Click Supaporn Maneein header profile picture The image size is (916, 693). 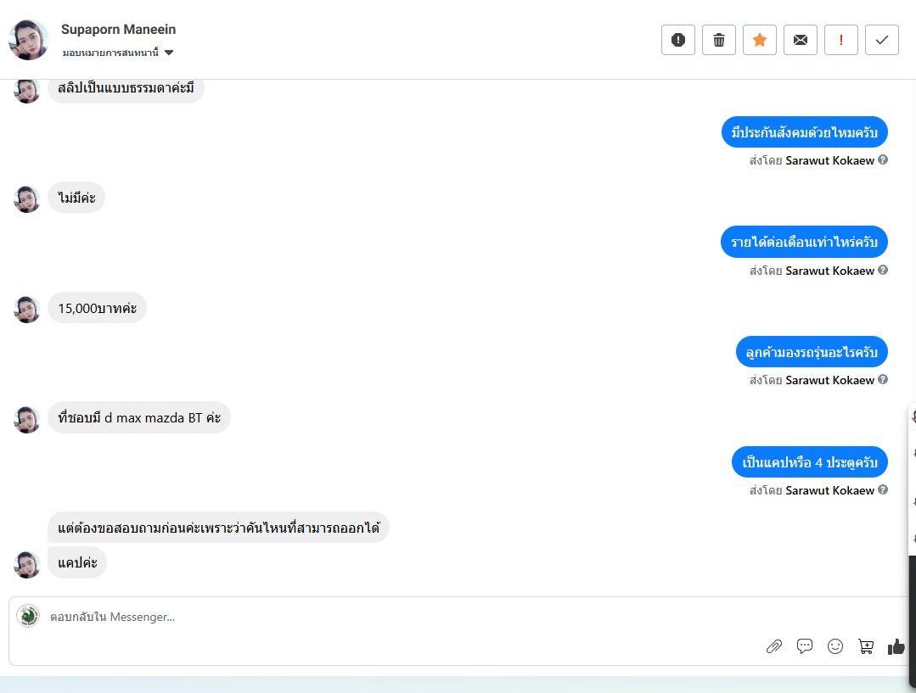tap(28, 40)
